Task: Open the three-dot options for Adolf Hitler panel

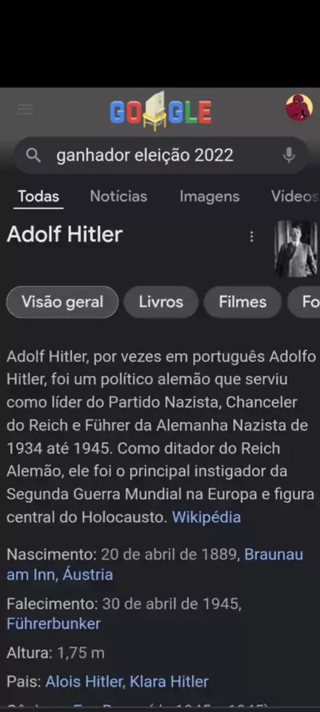Action: click(251, 236)
